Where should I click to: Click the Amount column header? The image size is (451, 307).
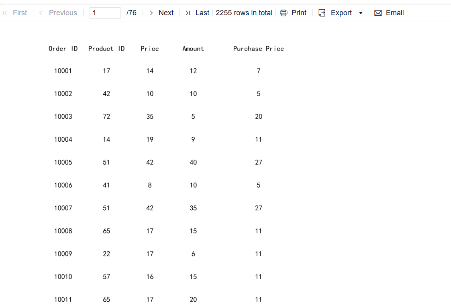pyautogui.click(x=193, y=49)
